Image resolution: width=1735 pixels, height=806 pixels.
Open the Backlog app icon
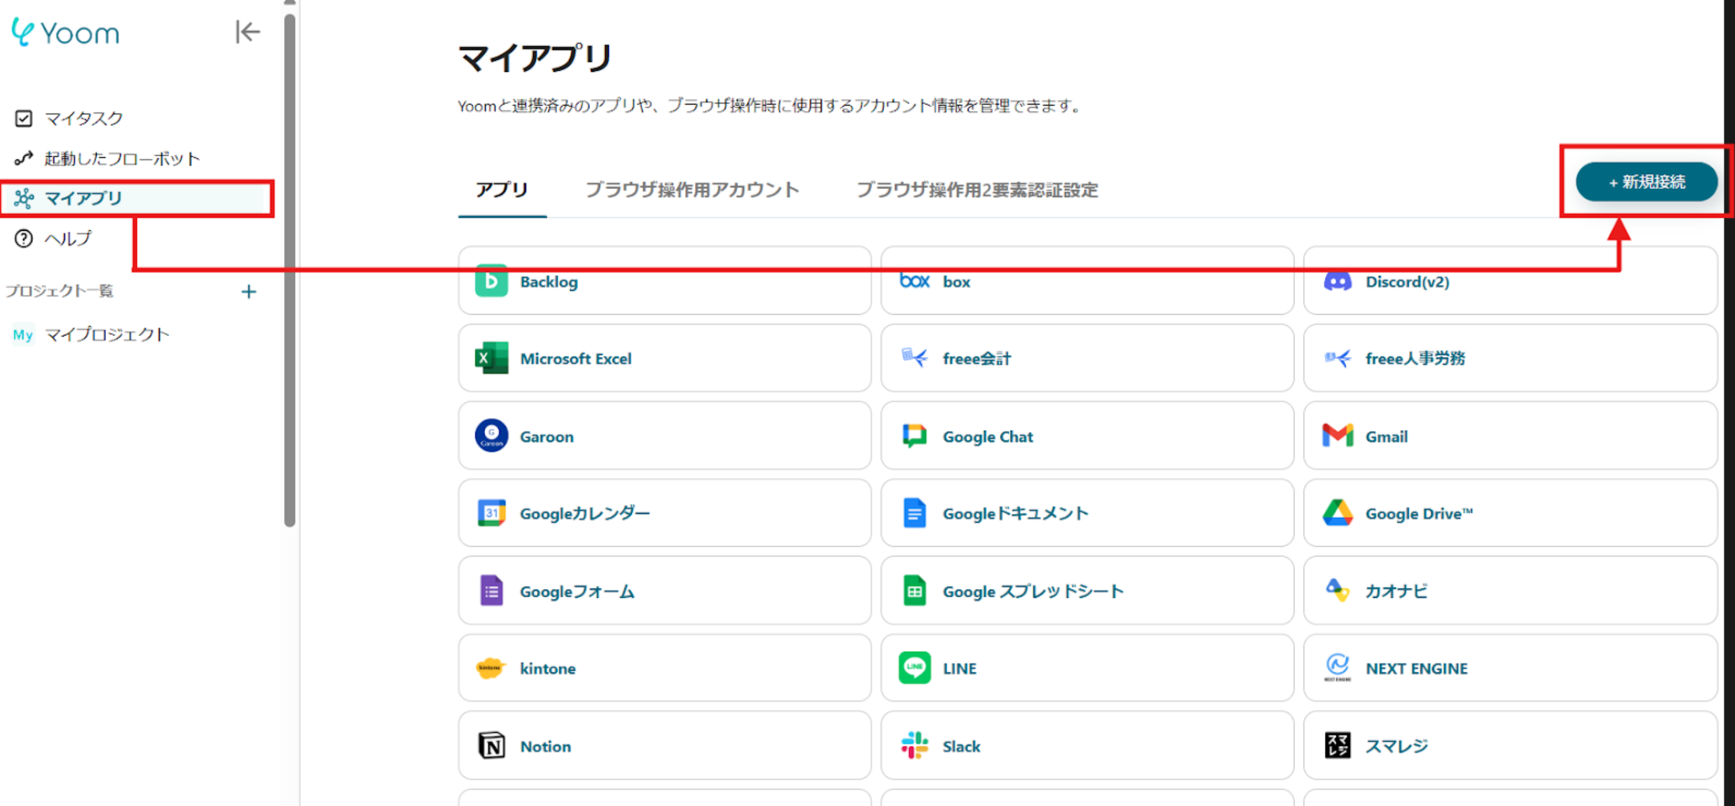click(x=491, y=281)
